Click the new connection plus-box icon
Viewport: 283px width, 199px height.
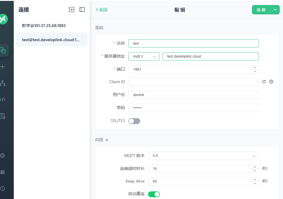coord(72,10)
